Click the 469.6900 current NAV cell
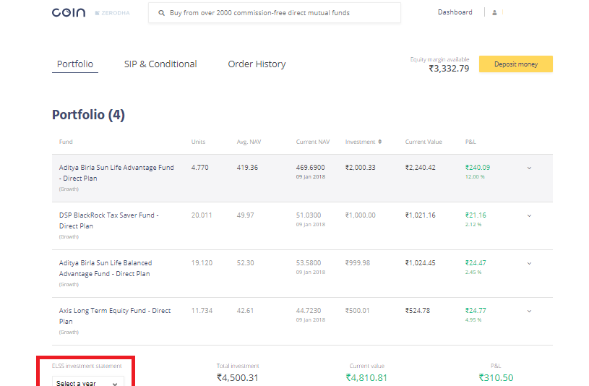 point(310,167)
